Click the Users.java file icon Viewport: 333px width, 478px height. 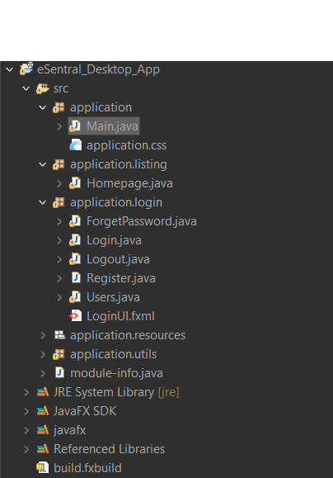point(75,297)
